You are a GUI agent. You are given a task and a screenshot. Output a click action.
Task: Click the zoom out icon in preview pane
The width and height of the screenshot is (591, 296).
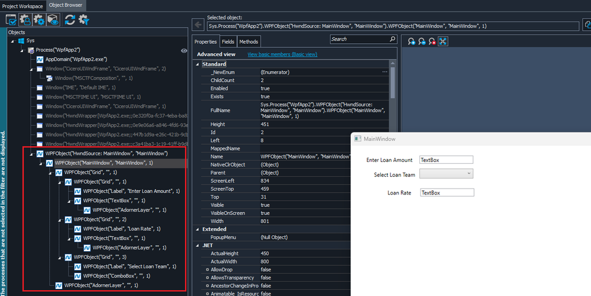click(x=422, y=41)
